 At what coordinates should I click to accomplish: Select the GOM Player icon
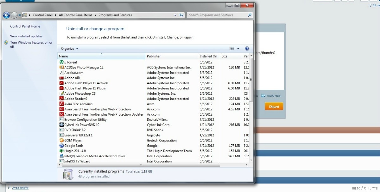[62, 140]
